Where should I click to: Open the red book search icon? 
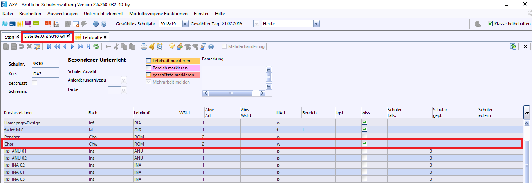(48, 24)
